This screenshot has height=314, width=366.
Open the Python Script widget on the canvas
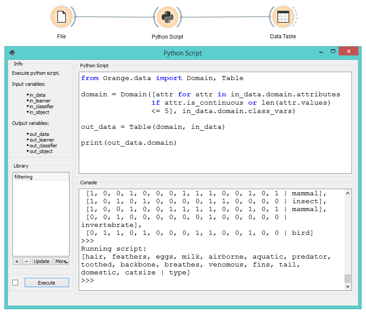coord(167,17)
